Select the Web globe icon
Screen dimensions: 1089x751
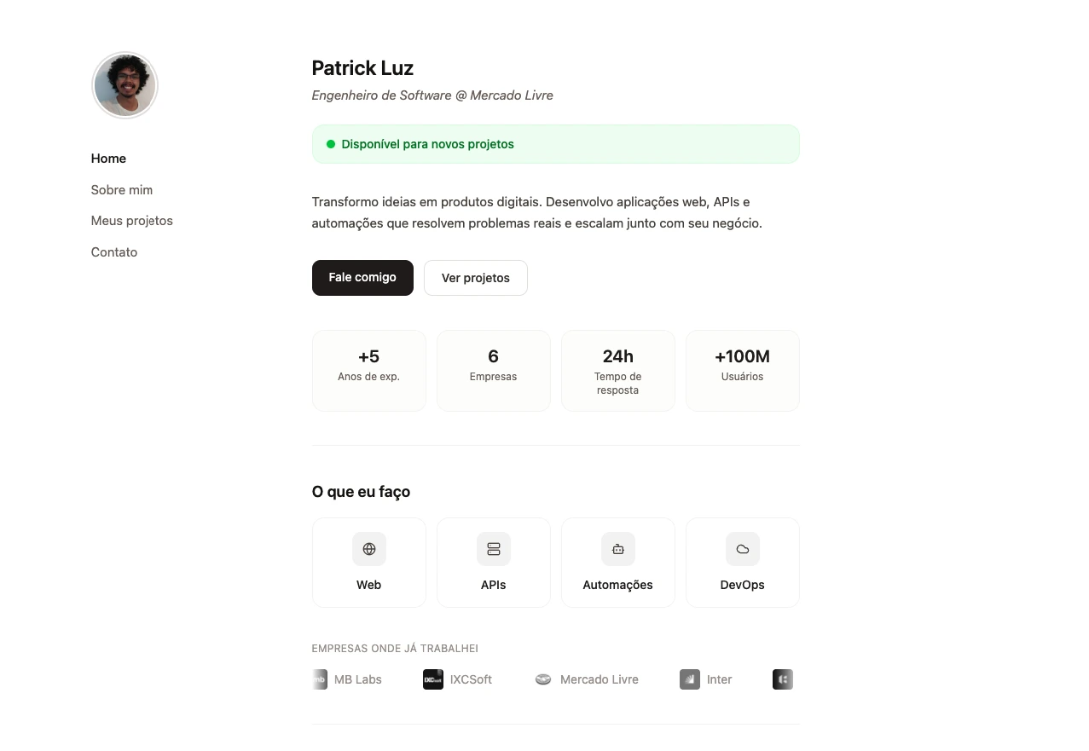click(368, 549)
